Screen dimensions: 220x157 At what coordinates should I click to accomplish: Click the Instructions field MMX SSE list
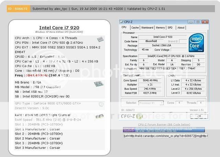pyautogui.click(x=172, y=69)
